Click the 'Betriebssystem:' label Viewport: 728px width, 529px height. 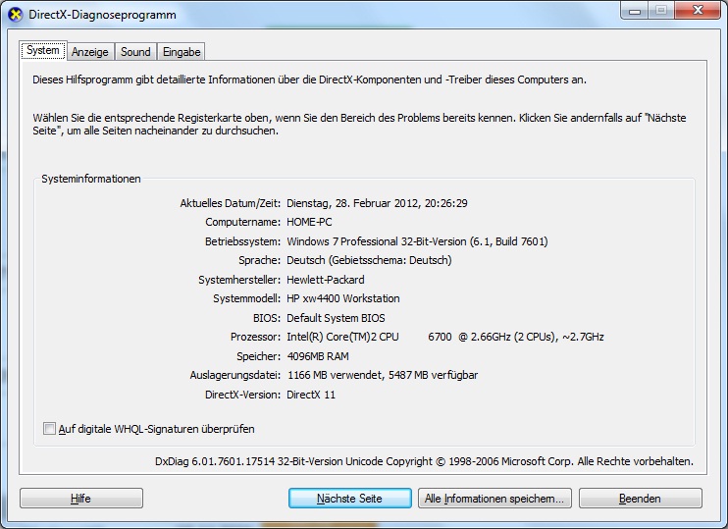click(242, 241)
